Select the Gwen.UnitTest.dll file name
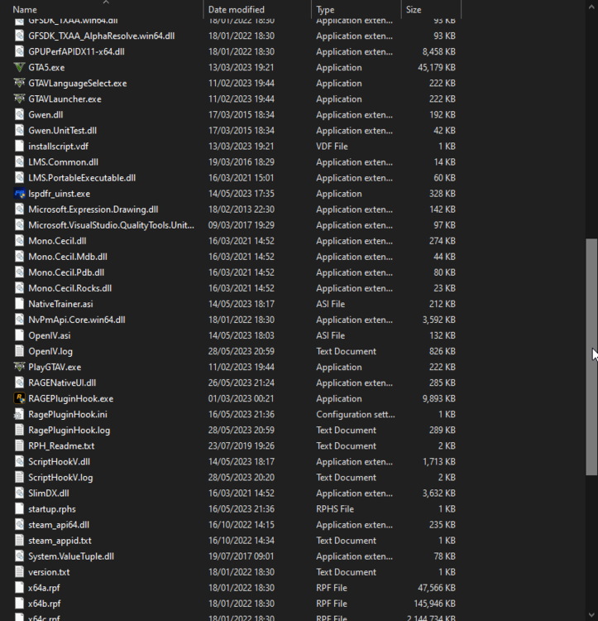 [x=62, y=131]
